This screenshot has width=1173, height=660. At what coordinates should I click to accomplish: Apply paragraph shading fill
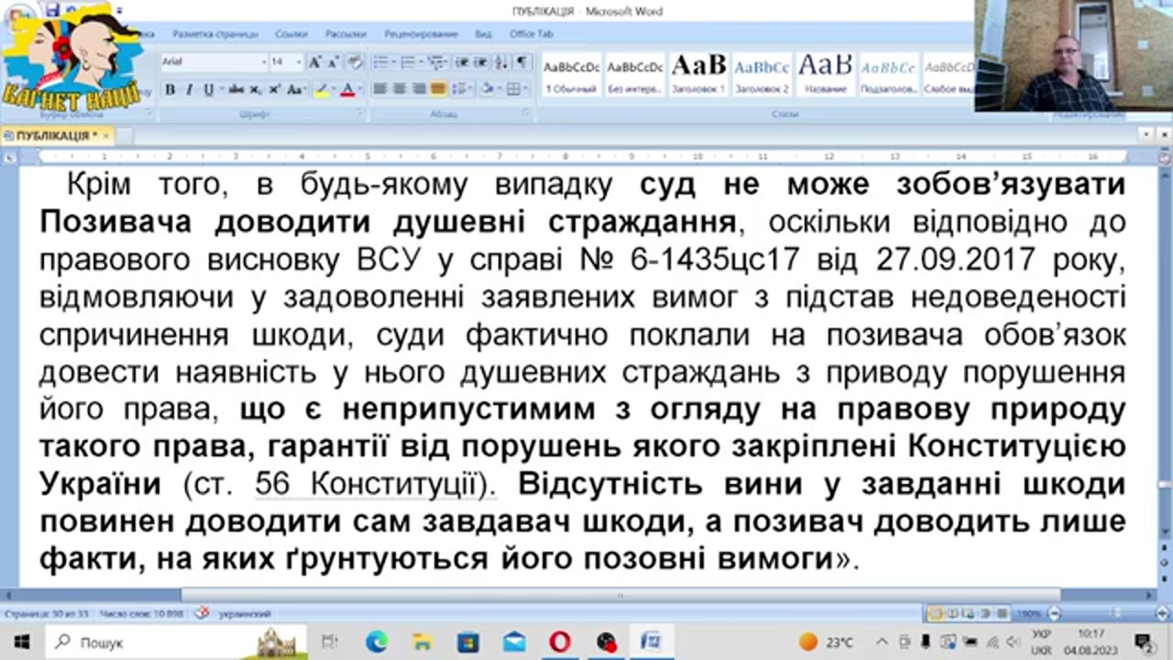(487, 89)
